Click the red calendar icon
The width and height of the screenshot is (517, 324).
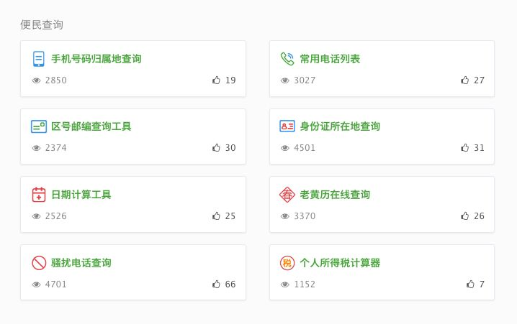point(39,195)
